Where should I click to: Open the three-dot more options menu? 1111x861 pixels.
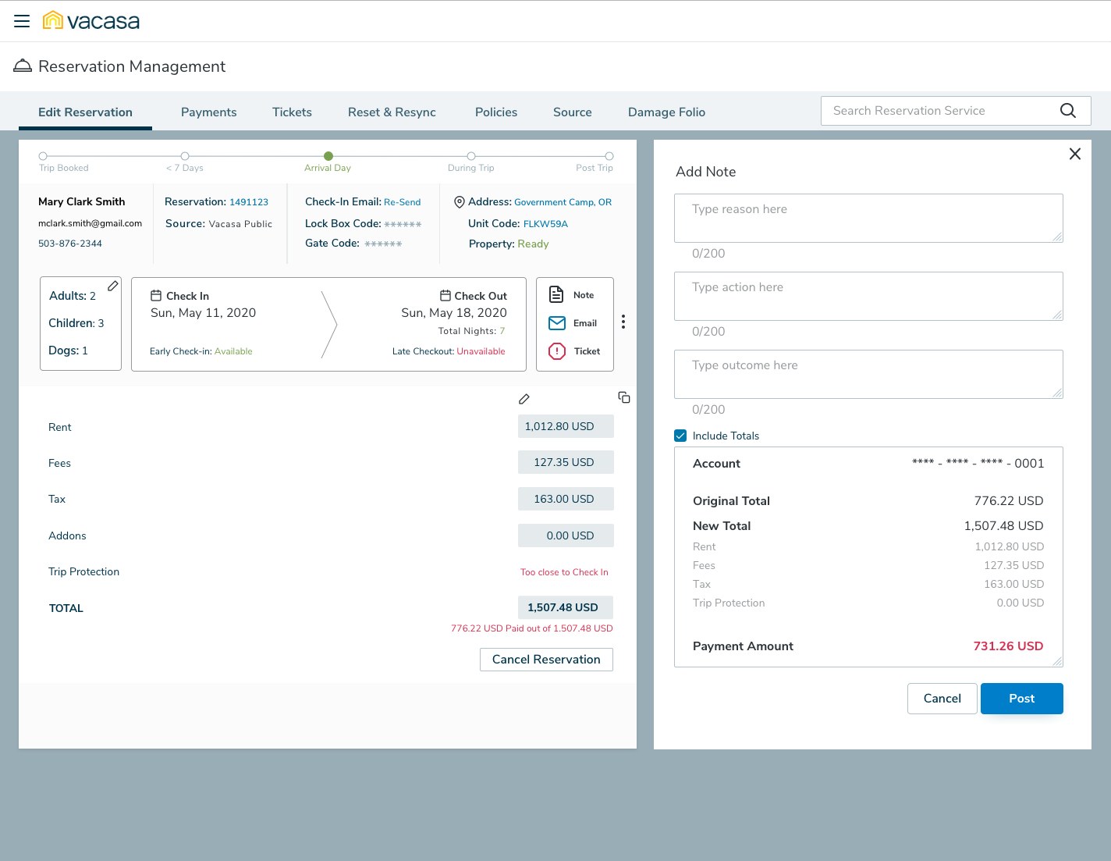[623, 322]
